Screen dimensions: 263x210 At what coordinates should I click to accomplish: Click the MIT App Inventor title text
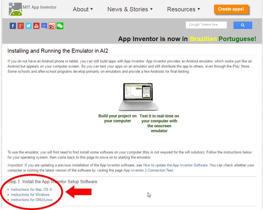[40, 7]
